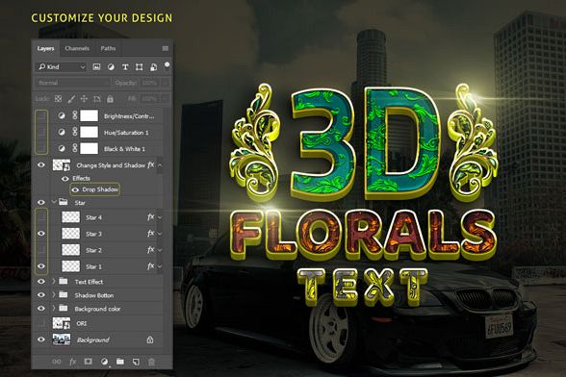Filter for smart objects icon
The height and width of the screenshot is (377, 566).
click(153, 67)
